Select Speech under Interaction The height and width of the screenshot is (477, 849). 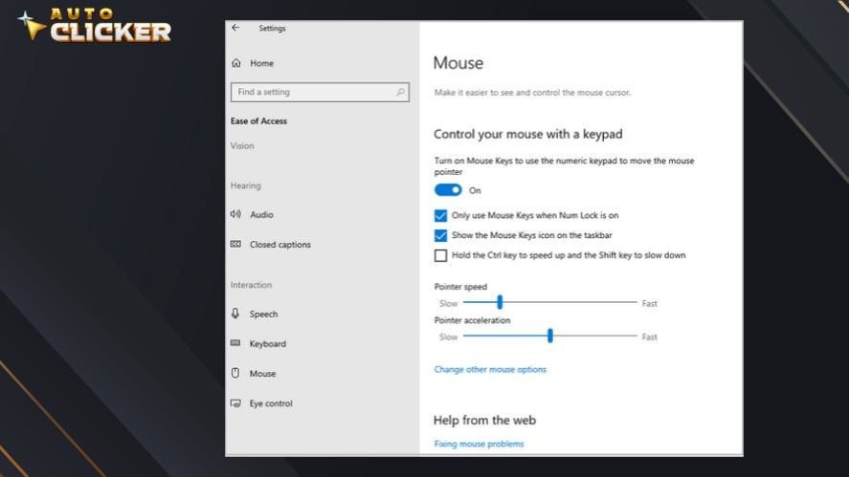(263, 314)
